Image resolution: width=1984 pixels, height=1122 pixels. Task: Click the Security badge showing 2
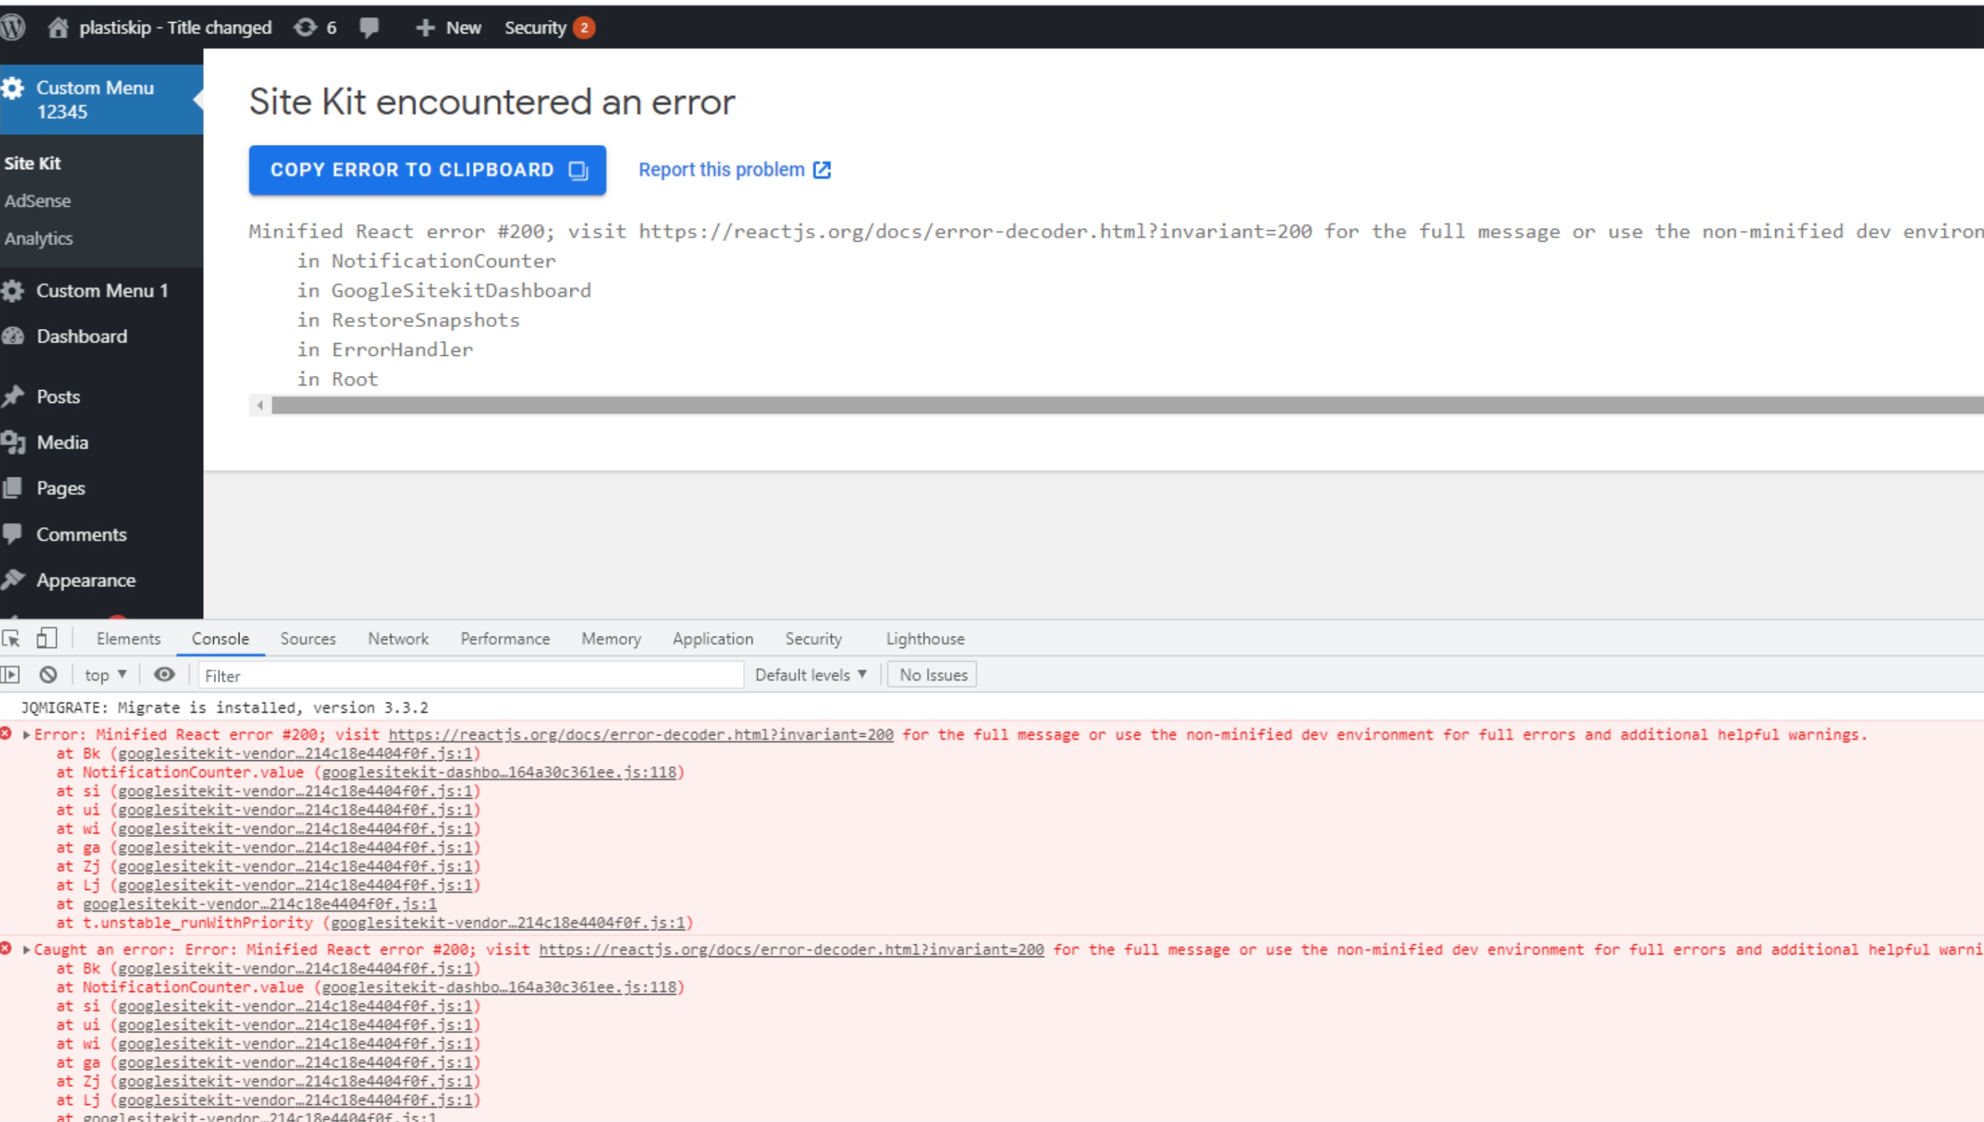584,28
